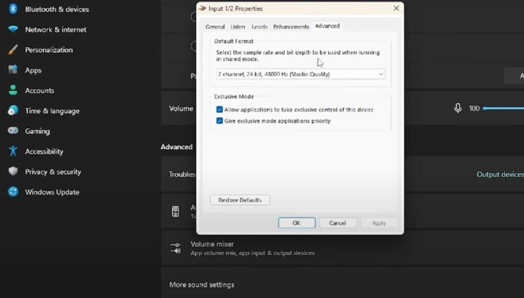Open the Default Format sample rate dropdown
This screenshot has height=298, width=524.
[300, 74]
